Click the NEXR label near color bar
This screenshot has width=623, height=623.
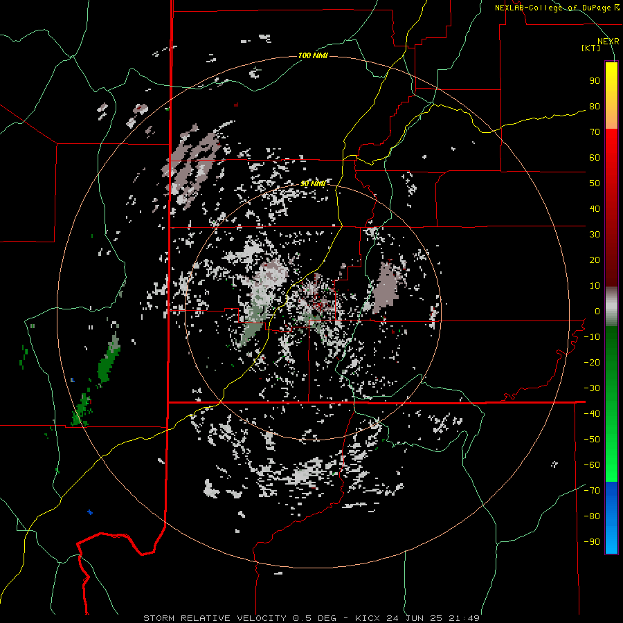(608, 42)
